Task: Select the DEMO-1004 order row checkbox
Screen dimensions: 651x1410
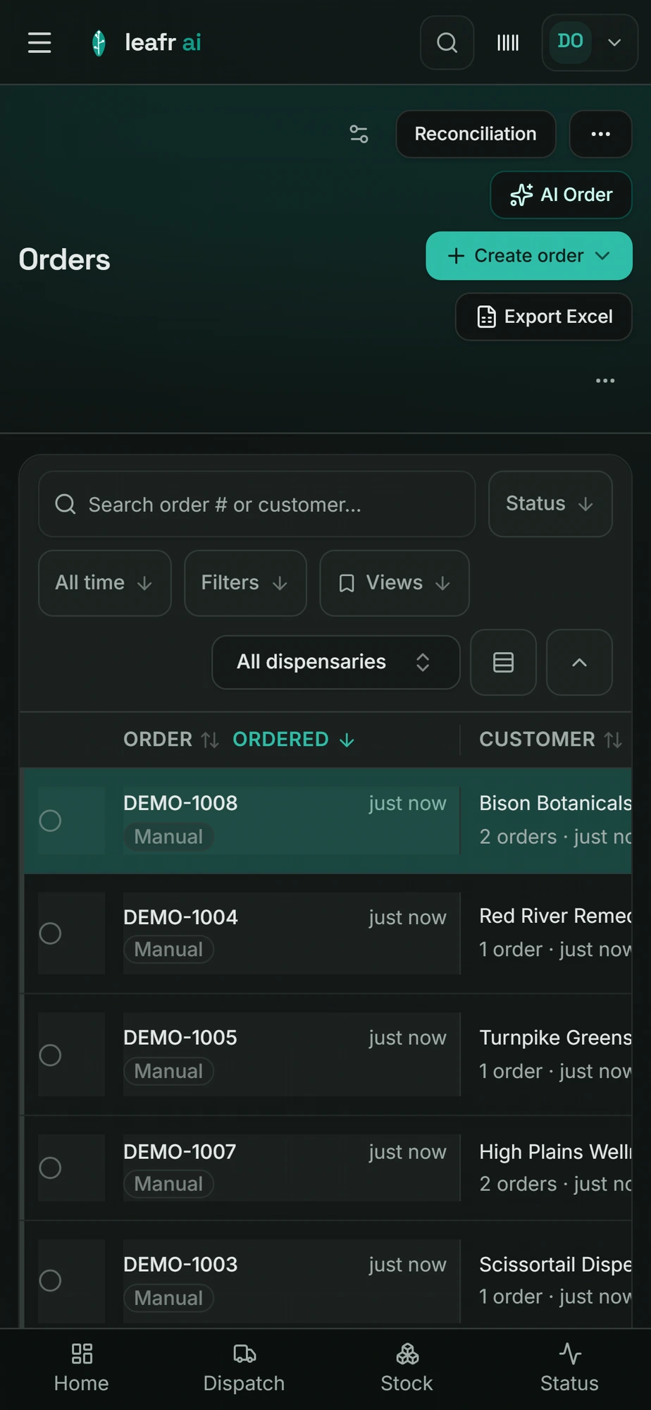Action: 50,933
